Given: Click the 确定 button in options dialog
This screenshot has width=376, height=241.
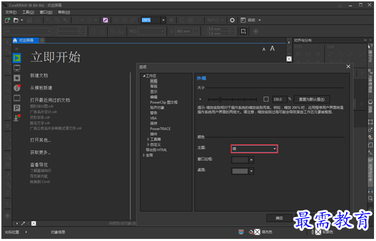Looking at the screenshot, I should tap(279, 218).
